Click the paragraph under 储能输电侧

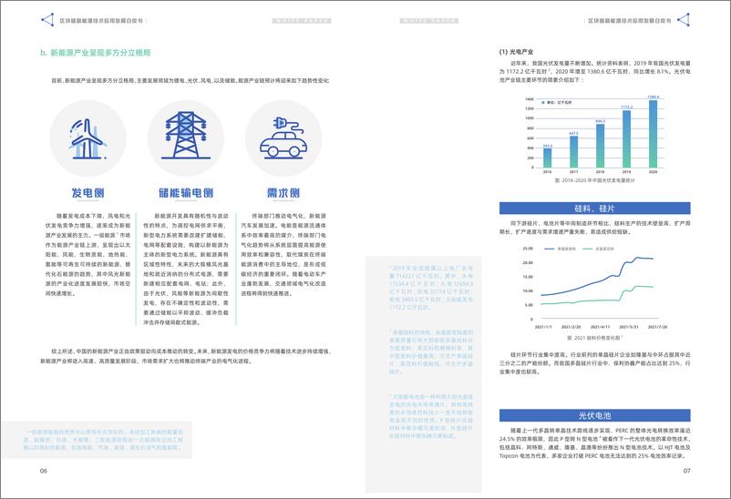click(186, 270)
